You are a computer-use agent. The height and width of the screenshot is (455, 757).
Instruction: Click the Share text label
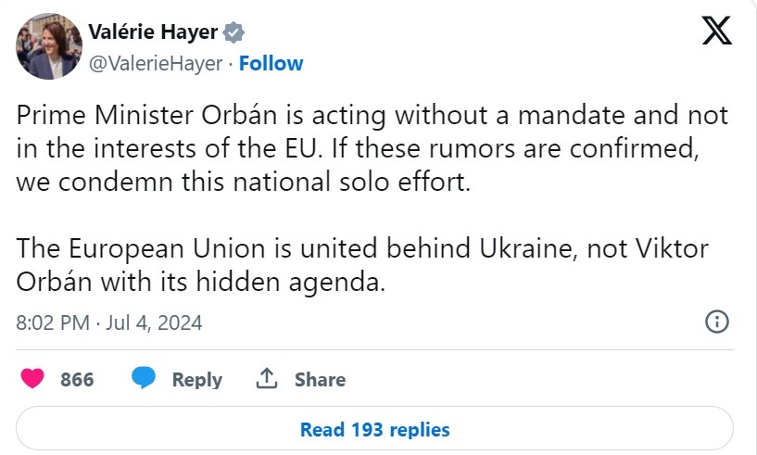(x=320, y=380)
